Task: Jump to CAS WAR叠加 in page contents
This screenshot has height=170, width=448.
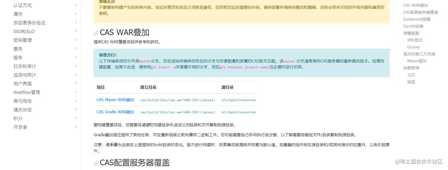Action: coord(416,5)
